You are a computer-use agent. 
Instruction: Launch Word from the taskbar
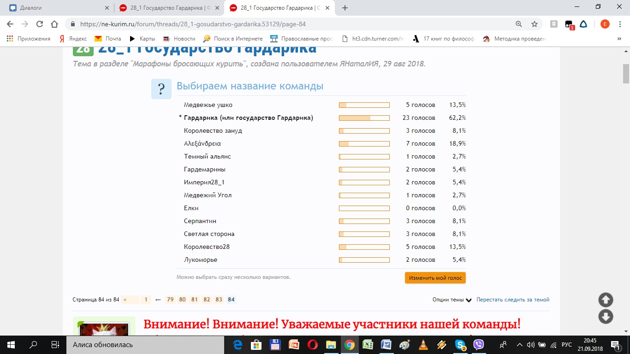tap(386, 345)
